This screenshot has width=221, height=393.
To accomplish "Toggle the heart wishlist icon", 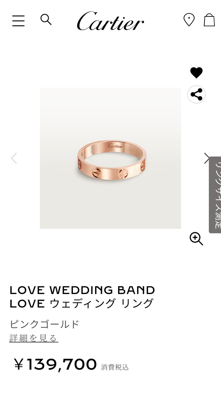I will [x=196, y=73].
